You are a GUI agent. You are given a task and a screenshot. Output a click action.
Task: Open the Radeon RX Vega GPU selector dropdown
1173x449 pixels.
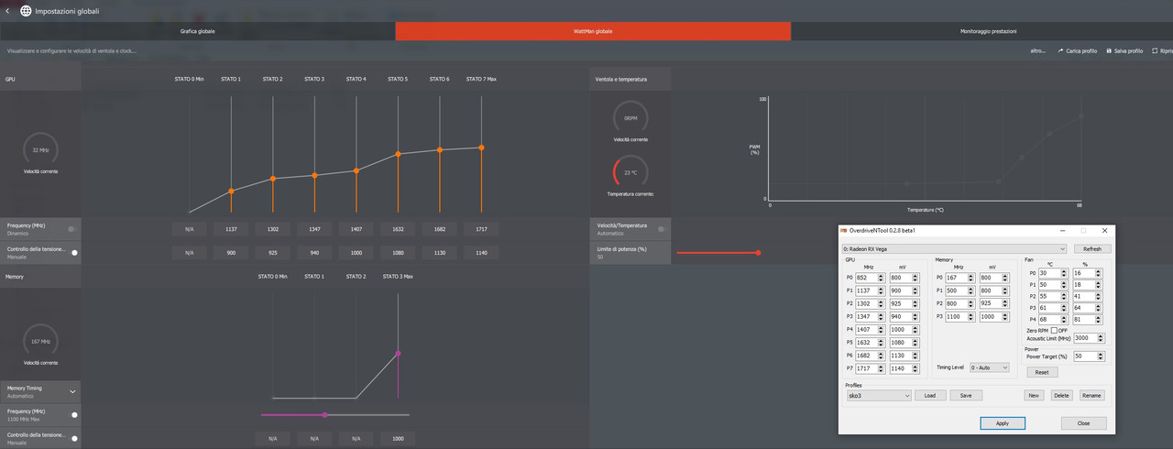click(955, 248)
